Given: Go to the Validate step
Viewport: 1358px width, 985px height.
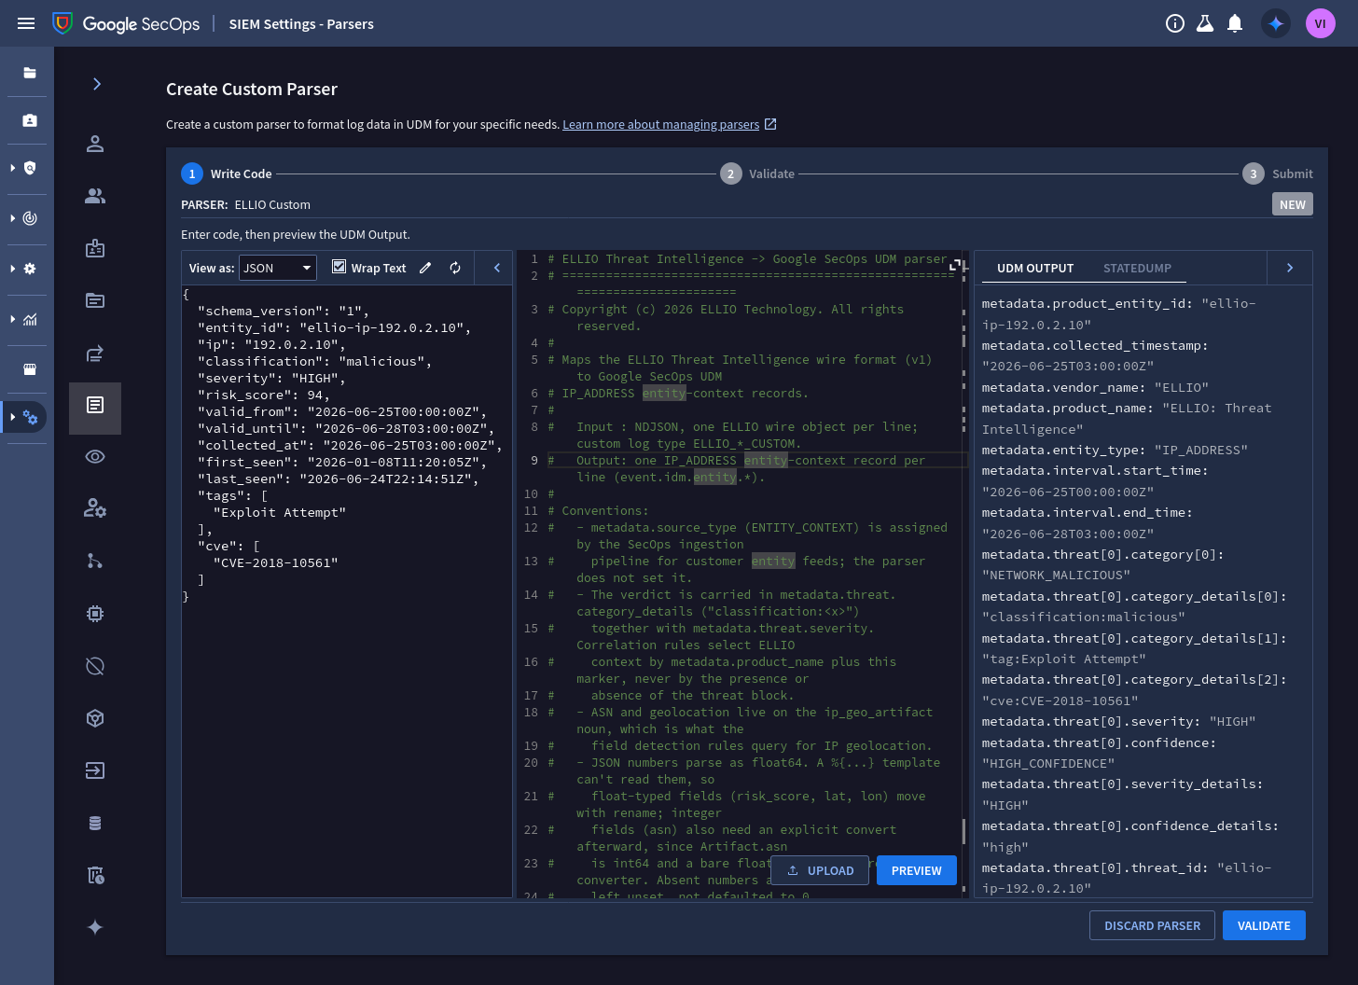Looking at the screenshot, I should (x=757, y=173).
